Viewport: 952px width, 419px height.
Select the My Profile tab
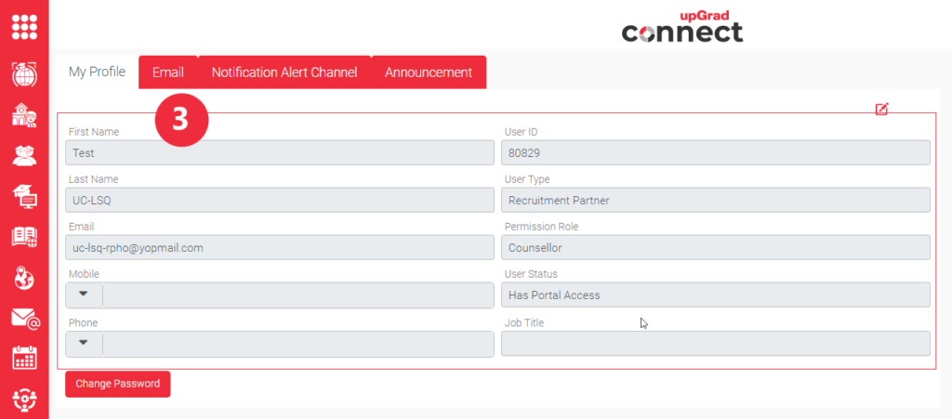tap(97, 72)
